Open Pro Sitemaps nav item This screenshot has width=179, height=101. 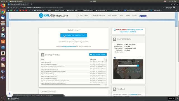point(83,15)
